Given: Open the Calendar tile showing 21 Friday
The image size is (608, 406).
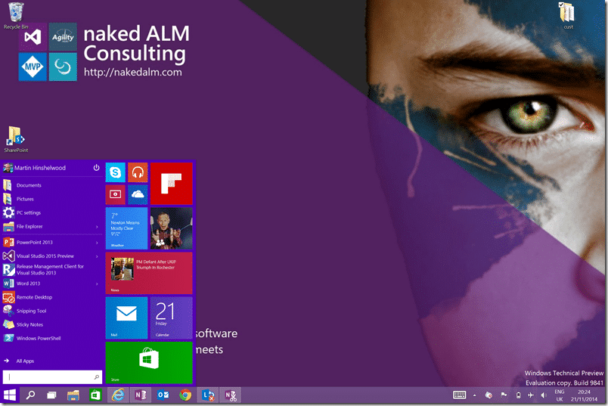Looking at the screenshot, I should coord(172,318).
